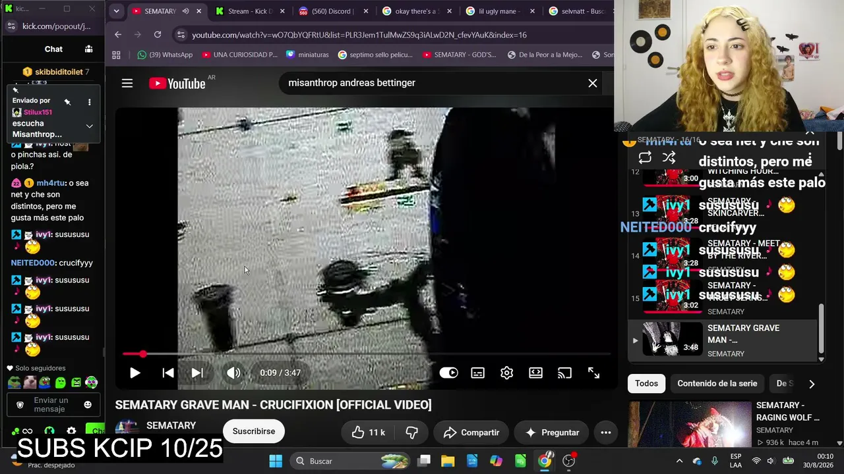
Task: Switch to the Stream - Kick browser tab
Action: 249,11
